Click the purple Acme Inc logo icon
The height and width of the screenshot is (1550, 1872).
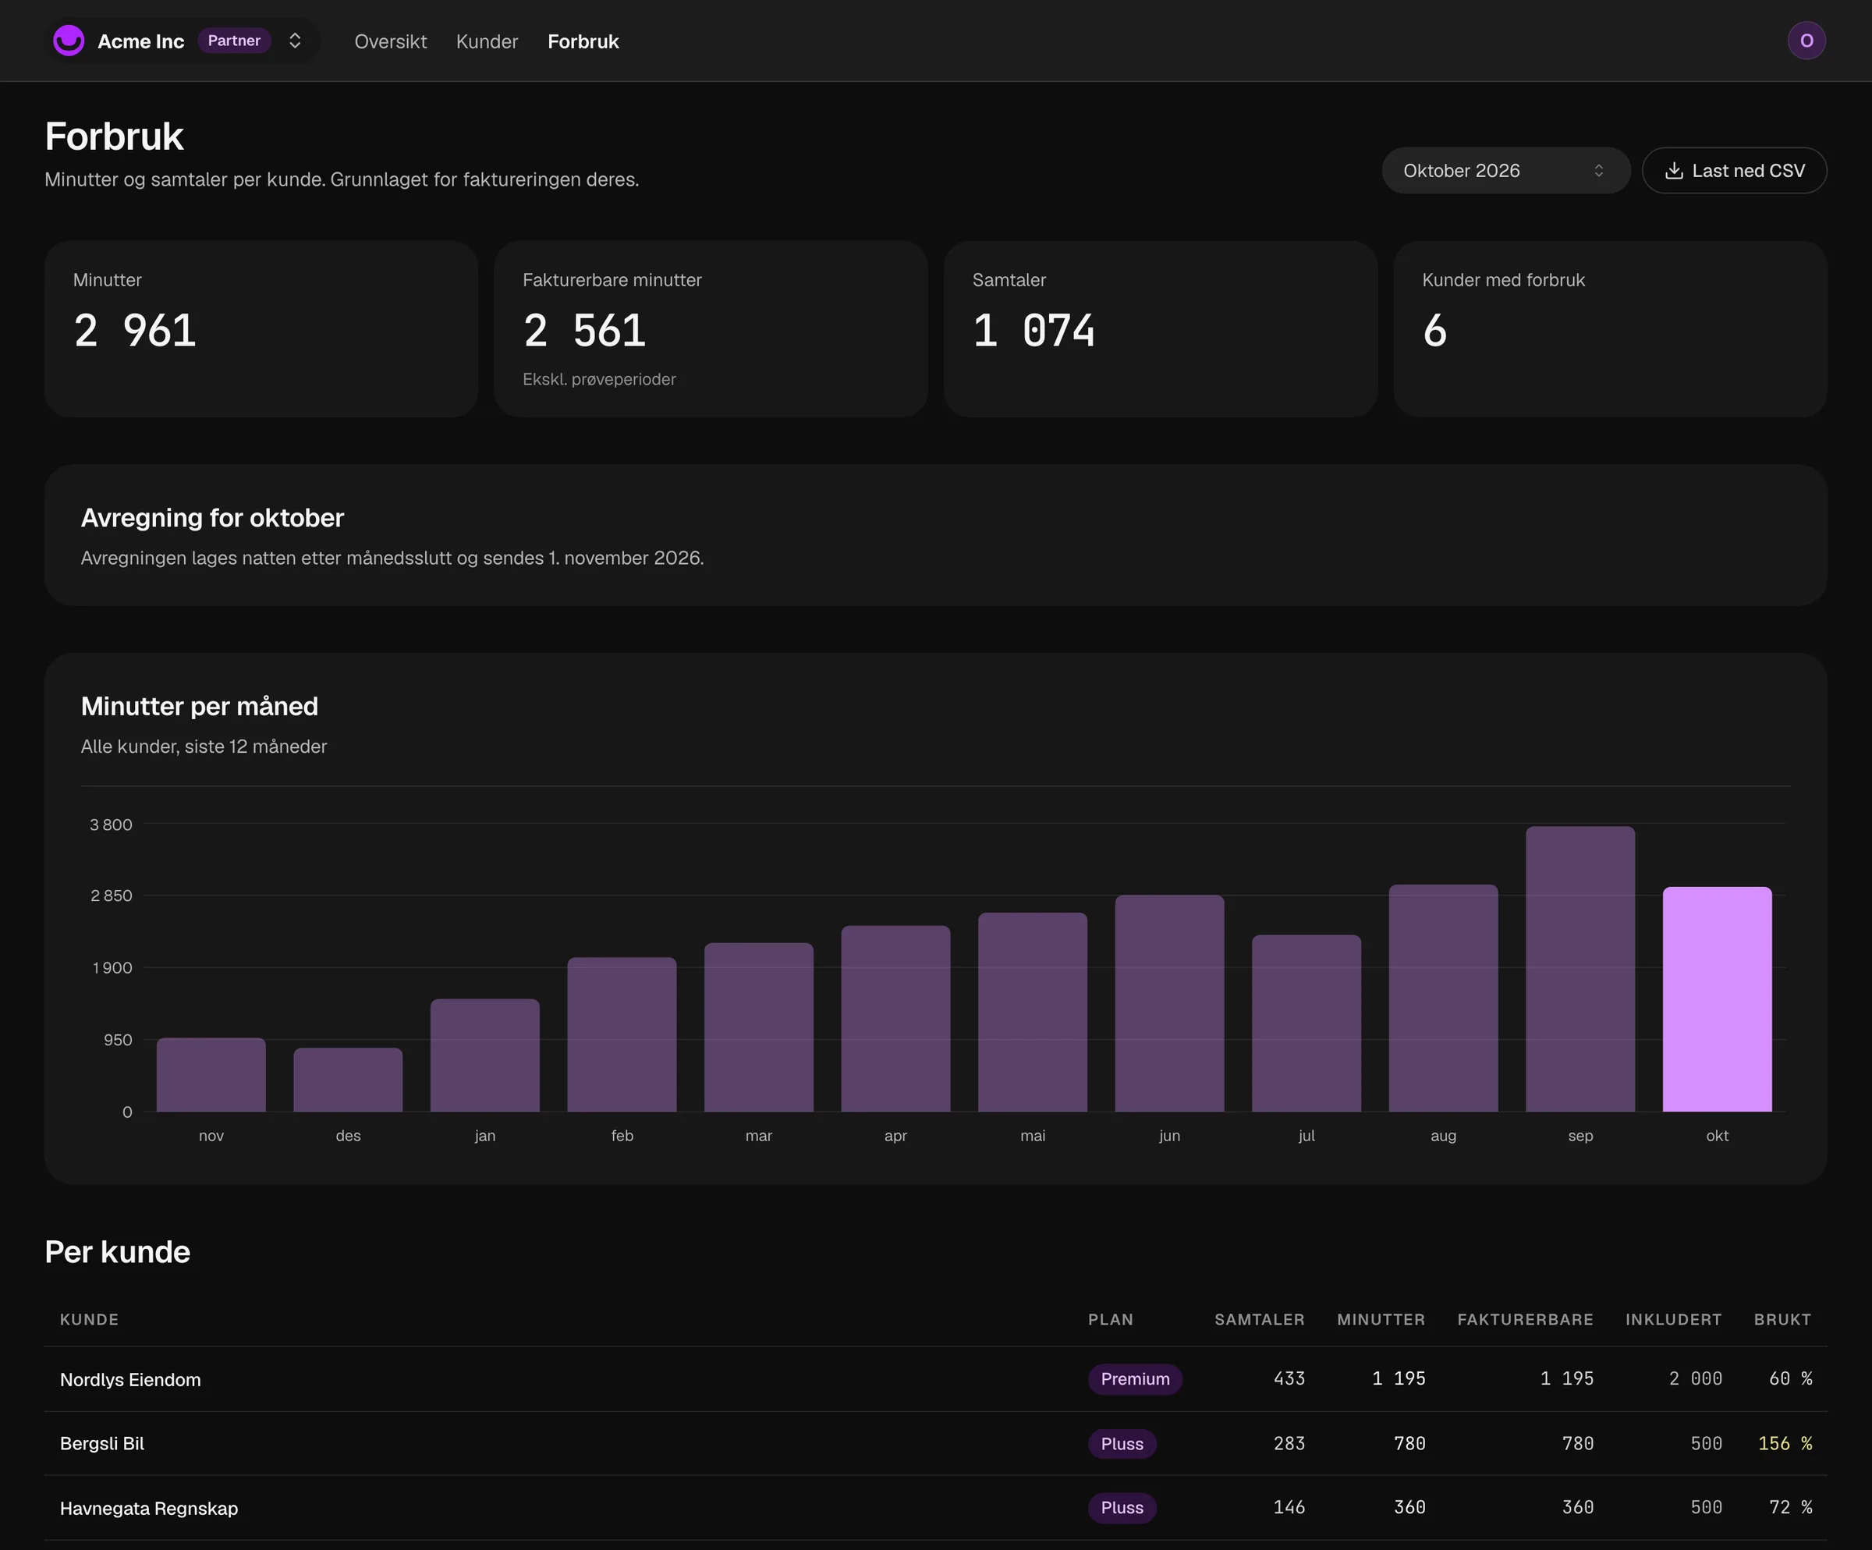(69, 41)
